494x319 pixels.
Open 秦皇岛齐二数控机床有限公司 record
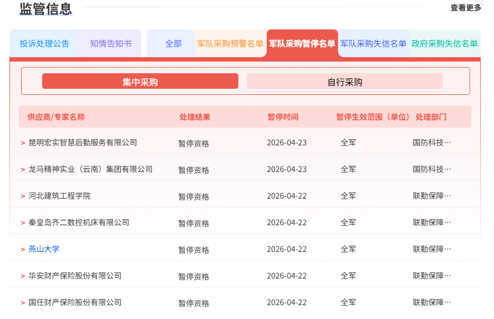coord(79,222)
